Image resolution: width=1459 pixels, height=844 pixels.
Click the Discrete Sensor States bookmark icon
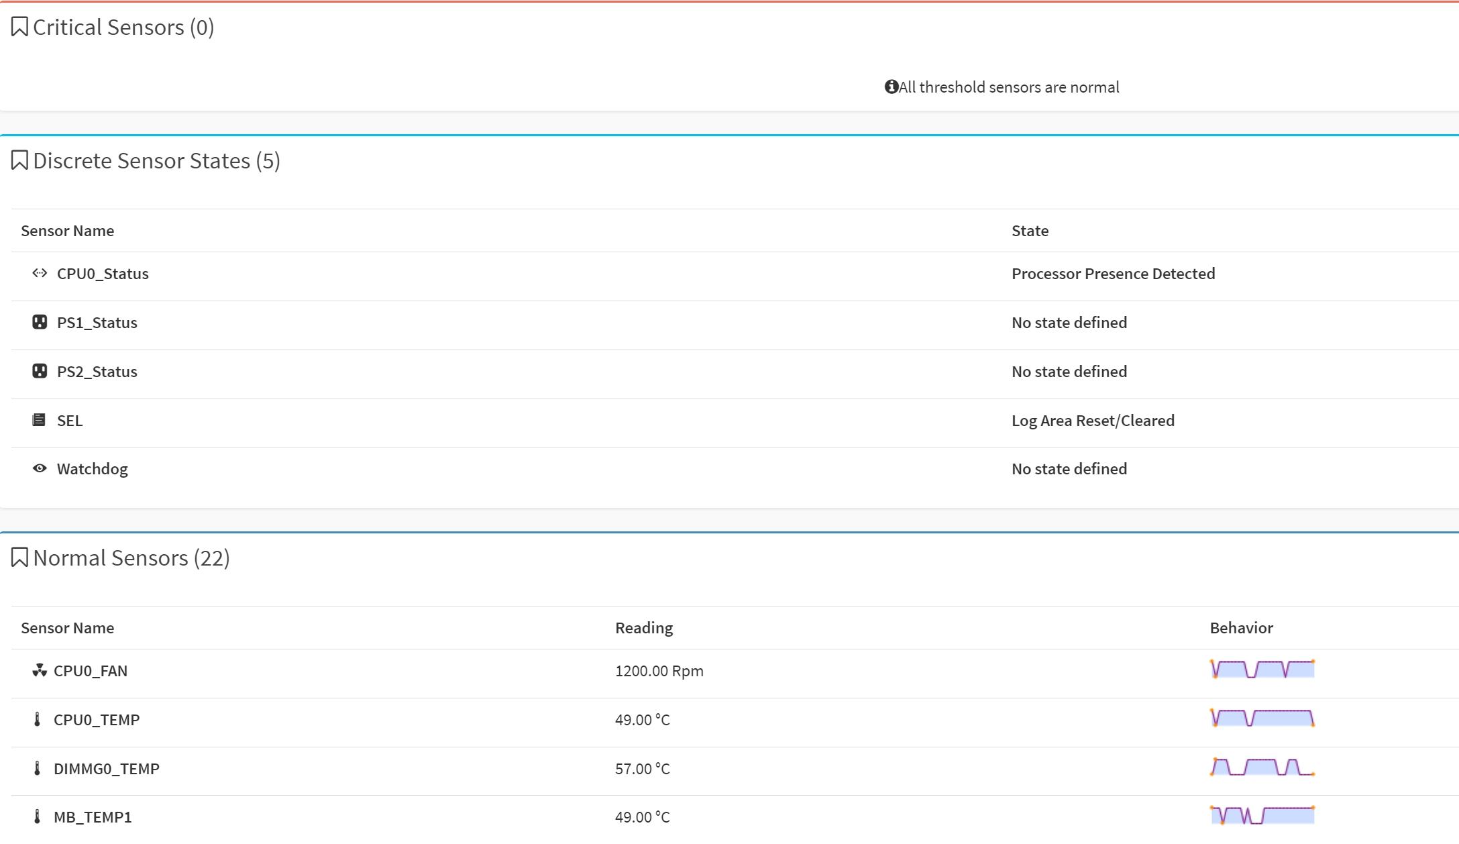pyautogui.click(x=19, y=161)
